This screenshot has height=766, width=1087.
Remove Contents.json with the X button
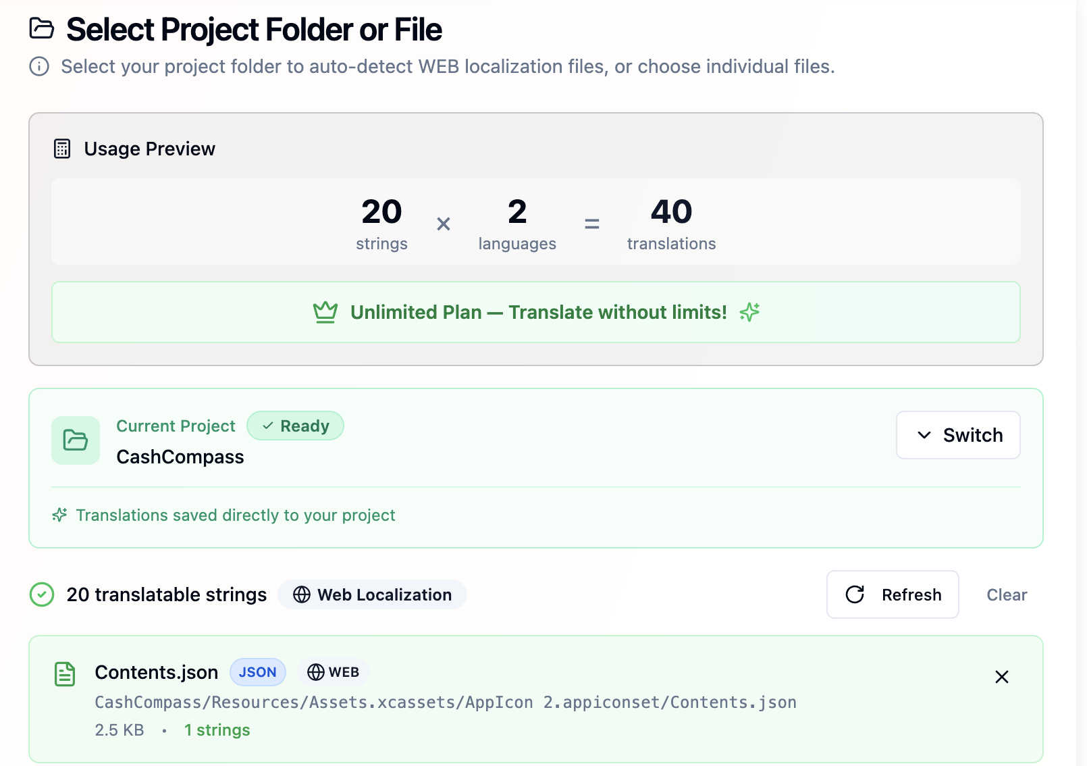(1002, 677)
